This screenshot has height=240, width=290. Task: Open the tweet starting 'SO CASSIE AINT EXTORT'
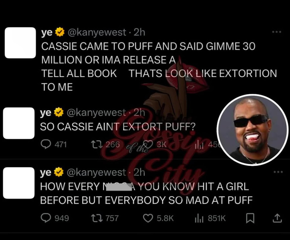pos(118,127)
